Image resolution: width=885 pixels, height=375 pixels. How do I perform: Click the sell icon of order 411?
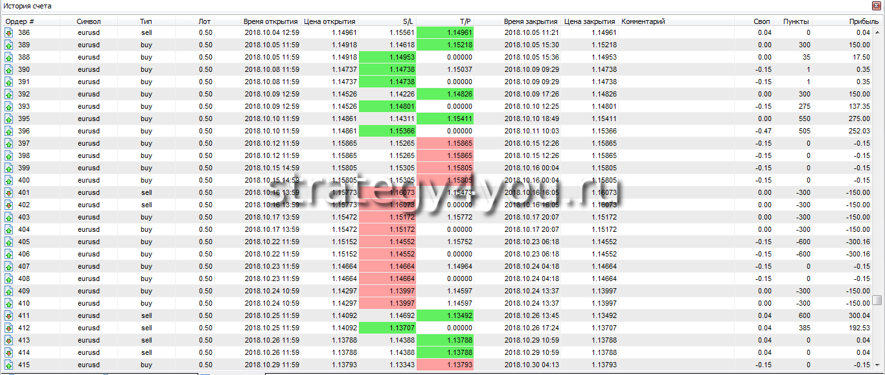pyautogui.click(x=9, y=315)
